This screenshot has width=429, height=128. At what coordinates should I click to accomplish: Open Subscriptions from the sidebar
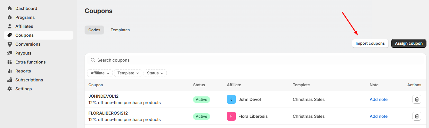coord(29,80)
